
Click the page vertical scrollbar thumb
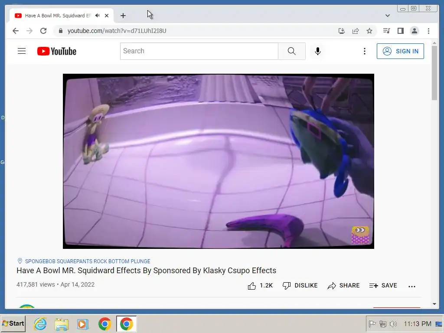point(434,73)
